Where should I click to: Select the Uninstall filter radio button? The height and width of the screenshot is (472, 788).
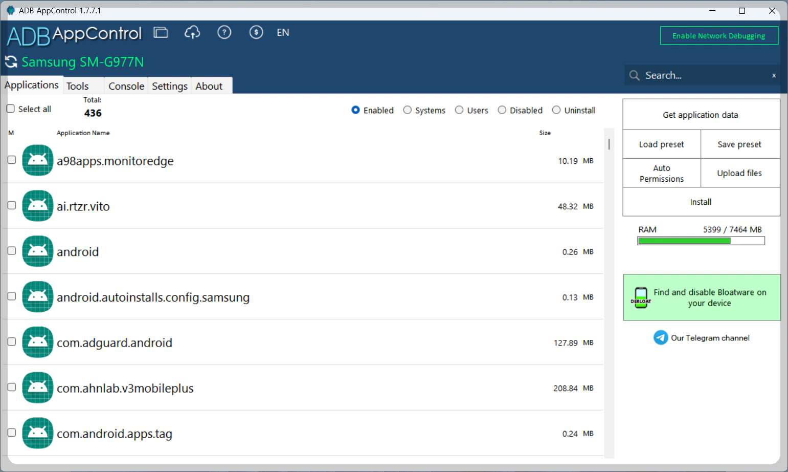click(556, 110)
